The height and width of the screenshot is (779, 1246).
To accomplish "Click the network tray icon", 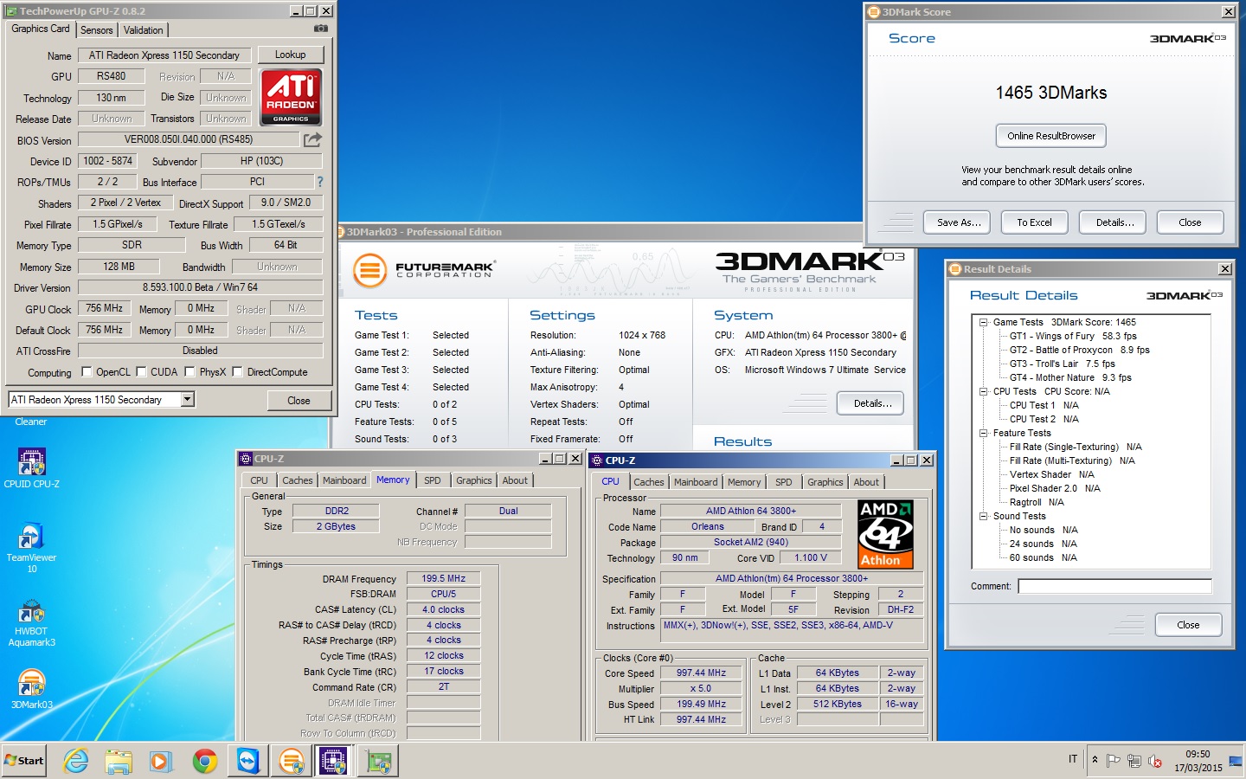I will pyautogui.click(x=1134, y=762).
